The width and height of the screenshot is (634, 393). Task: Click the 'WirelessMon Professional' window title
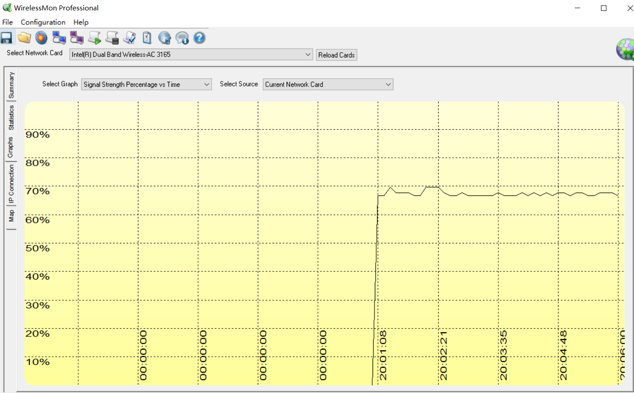(56, 8)
